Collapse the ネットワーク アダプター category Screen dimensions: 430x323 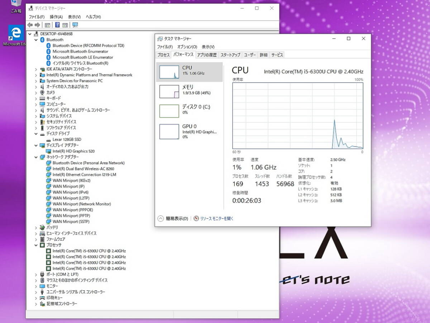[36, 157]
